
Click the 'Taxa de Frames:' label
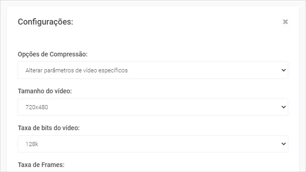[x=41, y=165]
